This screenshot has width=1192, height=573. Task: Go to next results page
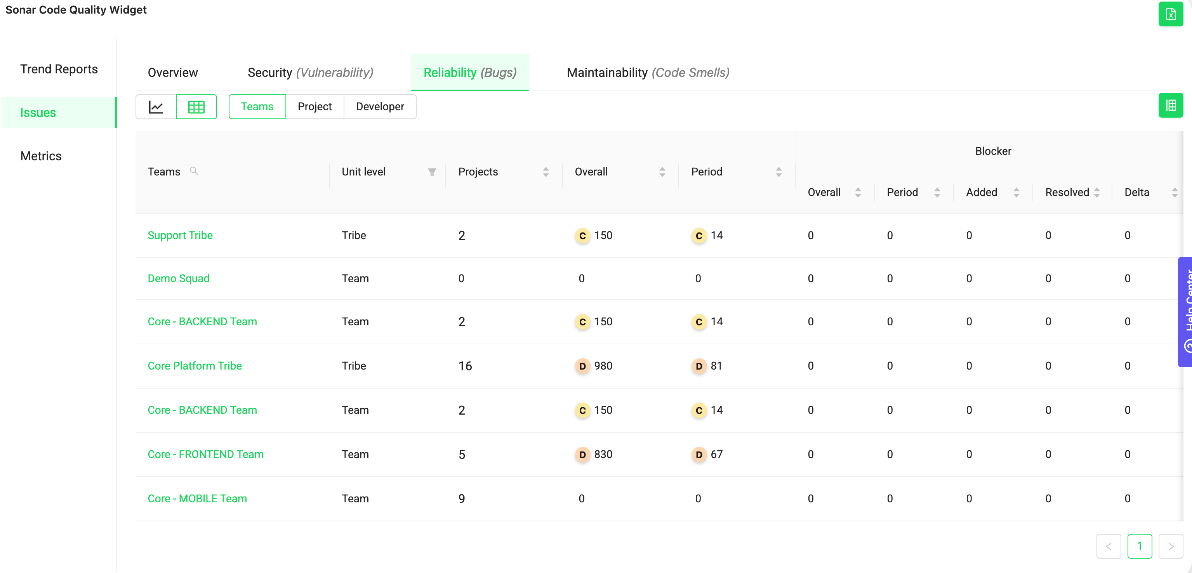(x=1170, y=546)
